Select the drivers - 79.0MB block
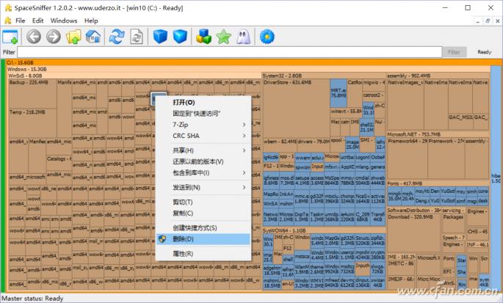The height and width of the screenshot is (303, 503). (314, 145)
